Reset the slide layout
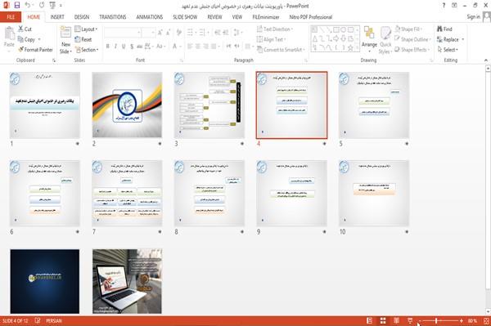 coord(83,39)
